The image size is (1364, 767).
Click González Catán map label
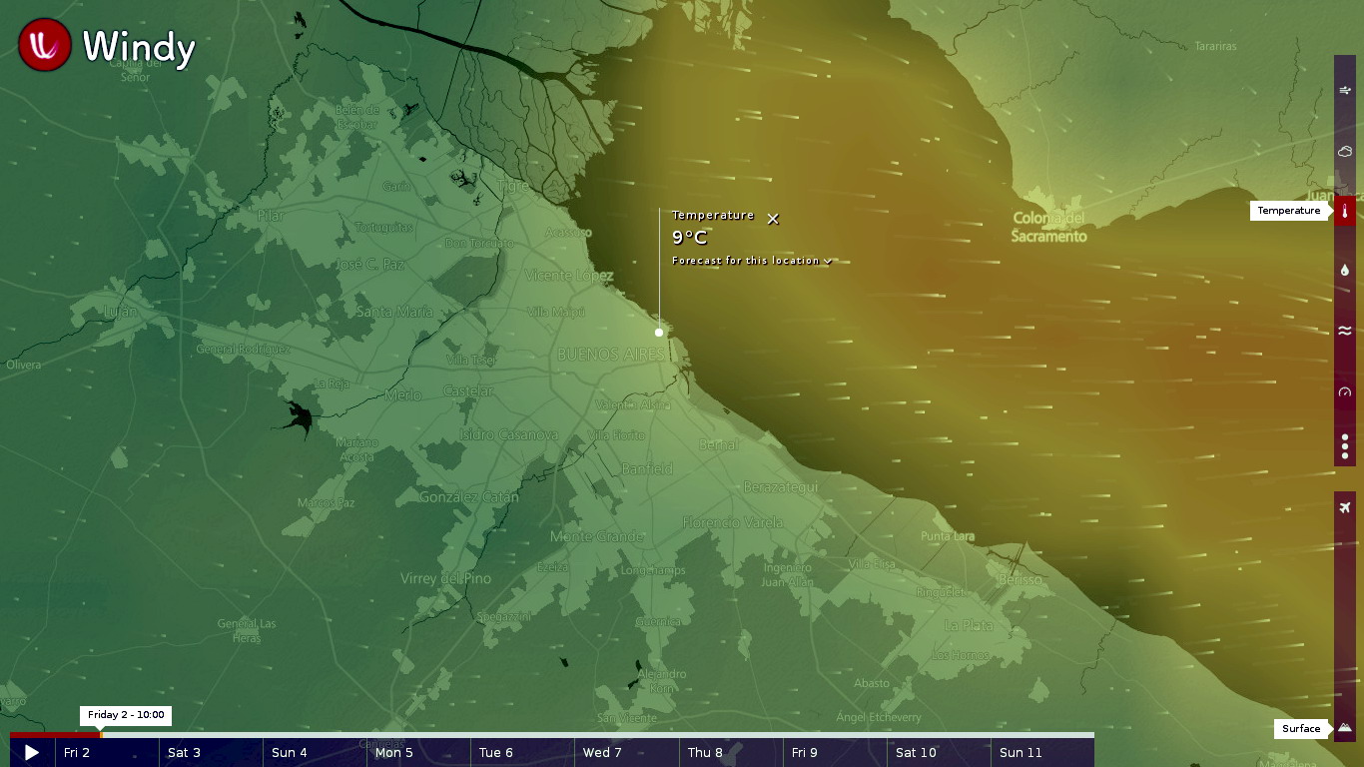469,497
